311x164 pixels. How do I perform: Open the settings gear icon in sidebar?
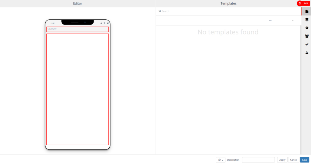click(307, 28)
